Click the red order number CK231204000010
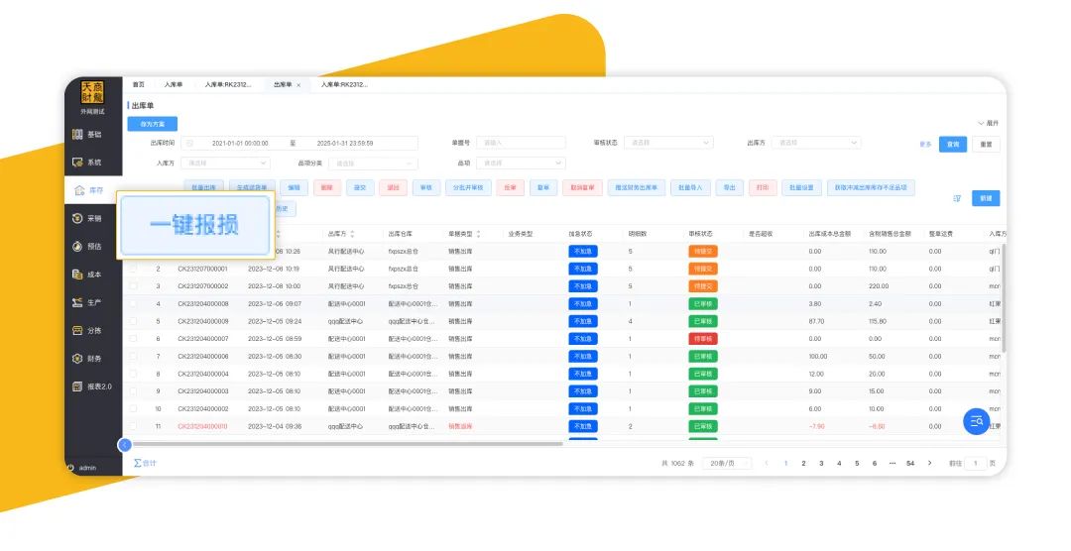Image resolution: width=1071 pixels, height=551 pixels. coord(203,426)
